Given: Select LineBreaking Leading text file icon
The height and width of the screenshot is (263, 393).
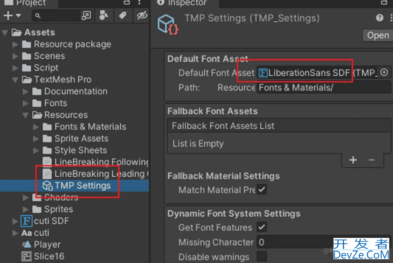Looking at the screenshot, I should point(47,174).
